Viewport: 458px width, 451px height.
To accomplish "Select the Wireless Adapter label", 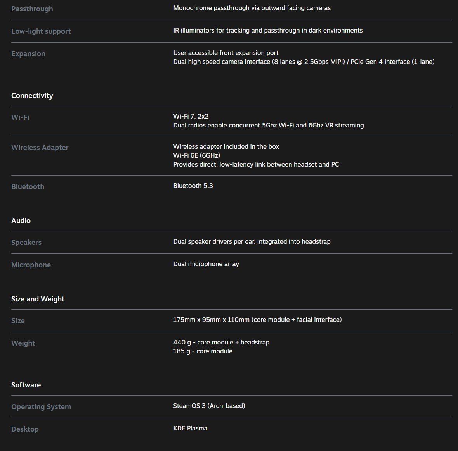I will point(40,147).
